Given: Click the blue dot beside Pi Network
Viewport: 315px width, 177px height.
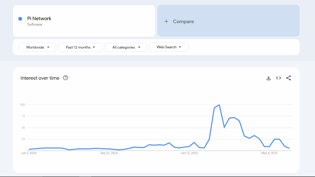Looking at the screenshot, I should tap(20, 19).
